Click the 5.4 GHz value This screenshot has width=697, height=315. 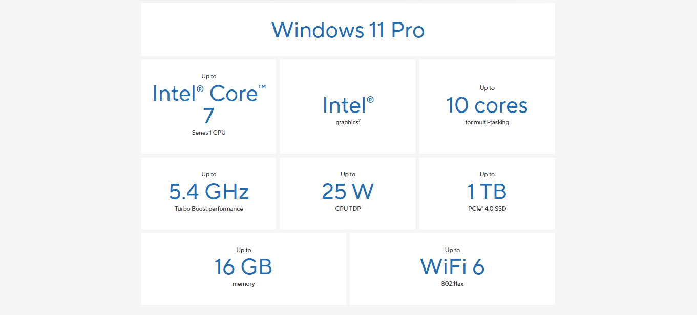pos(209,191)
